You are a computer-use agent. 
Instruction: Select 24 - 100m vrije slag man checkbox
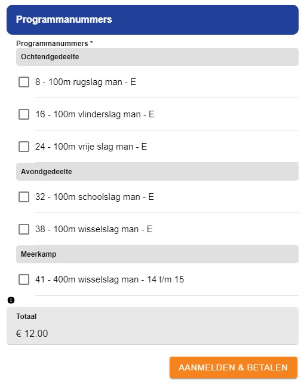[x=24, y=147]
